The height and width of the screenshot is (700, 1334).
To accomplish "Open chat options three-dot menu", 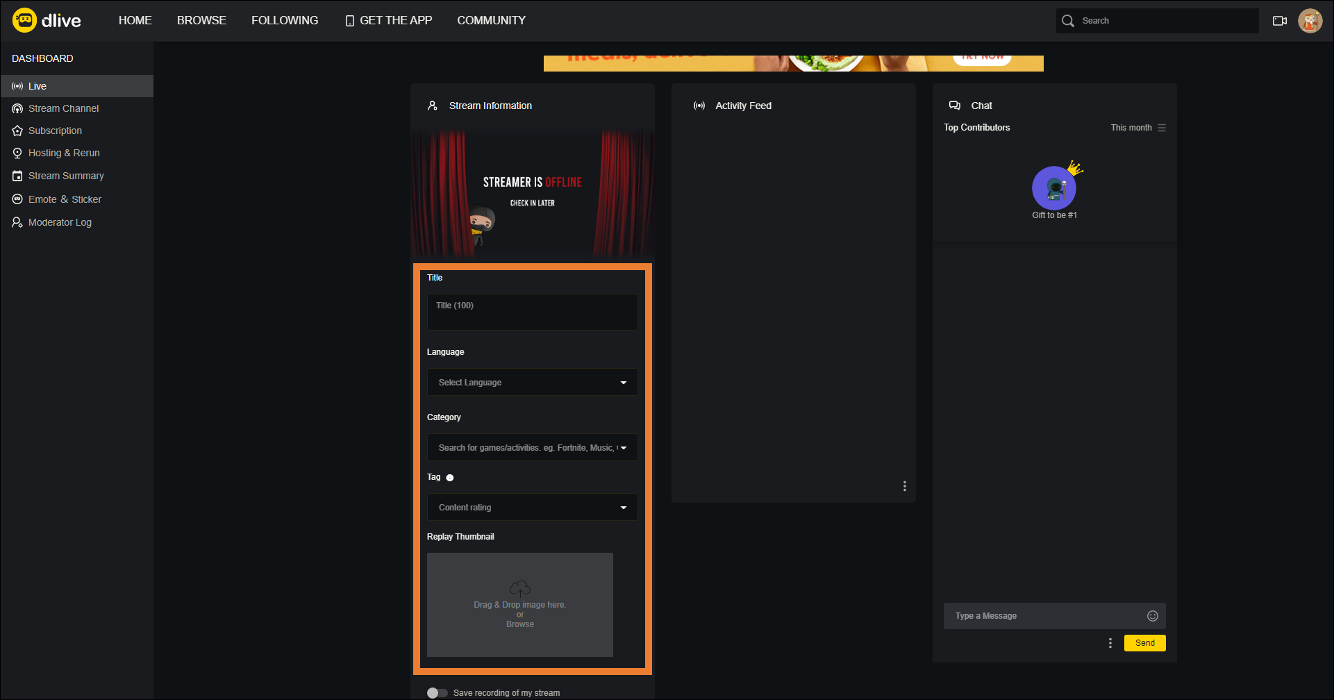I will [x=1110, y=643].
